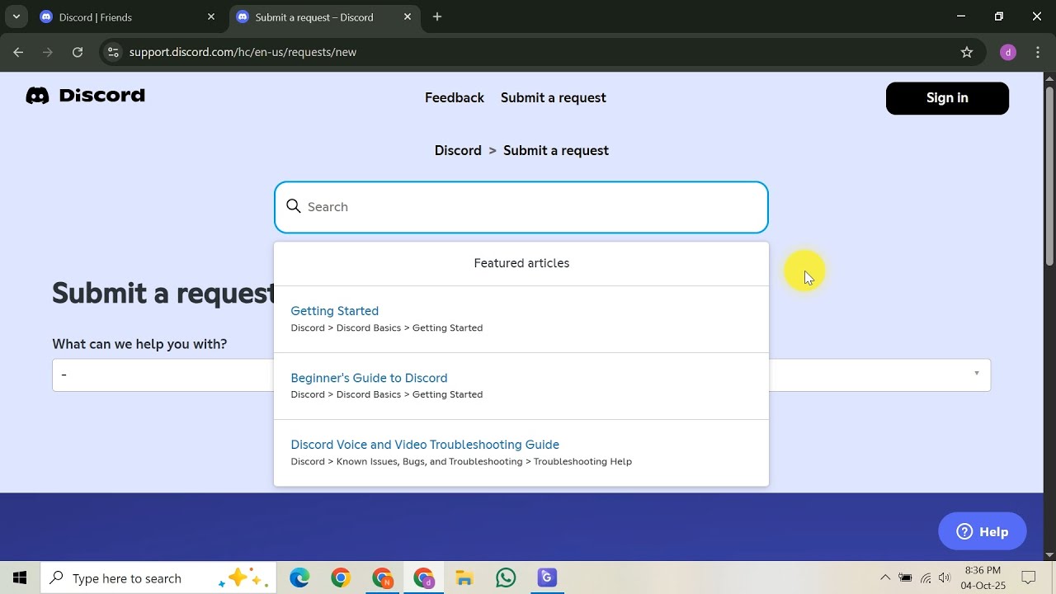This screenshot has height=594, width=1056.
Task: Click the Sign in button
Action: click(947, 98)
